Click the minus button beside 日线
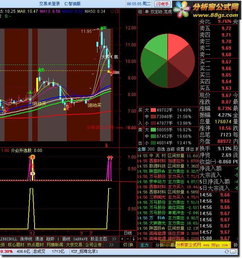The image size is (242, 259). [128, 239]
